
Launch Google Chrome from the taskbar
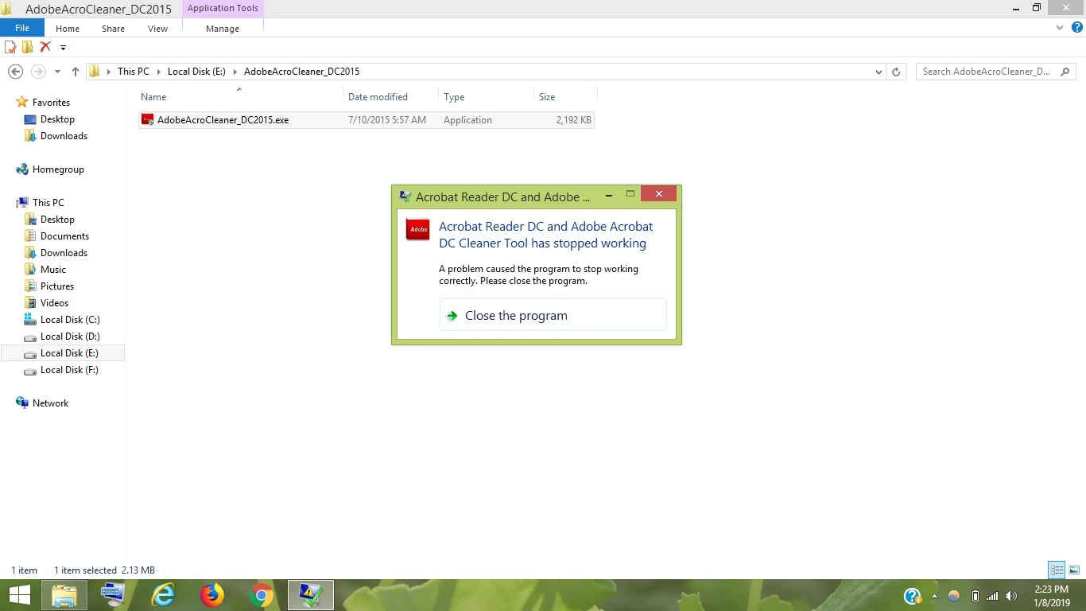click(x=262, y=595)
